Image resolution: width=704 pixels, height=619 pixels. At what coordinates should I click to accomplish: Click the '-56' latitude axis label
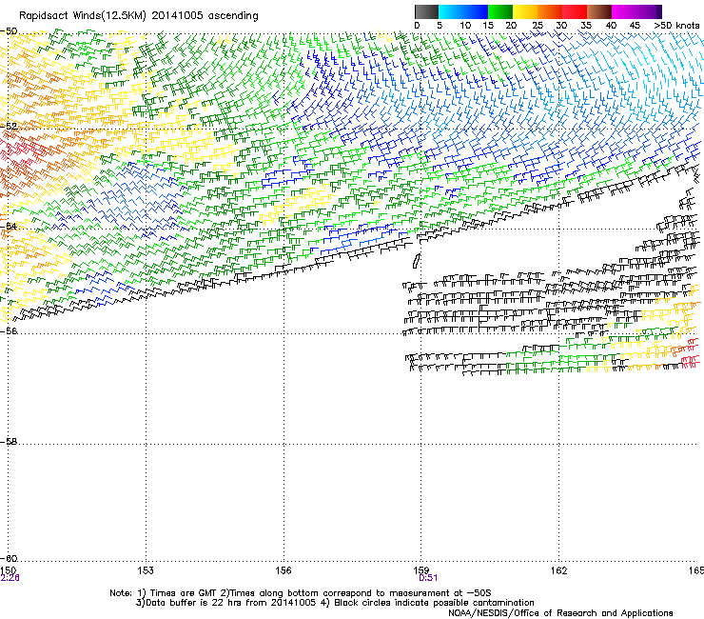9,330
